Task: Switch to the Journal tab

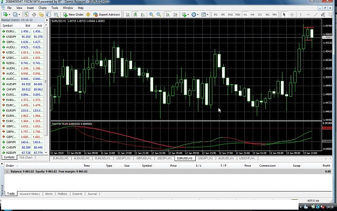Action: coord(92,194)
